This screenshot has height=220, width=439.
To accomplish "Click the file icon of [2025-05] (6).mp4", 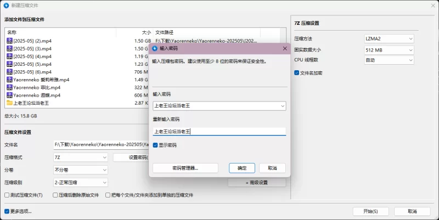I will [9, 72].
